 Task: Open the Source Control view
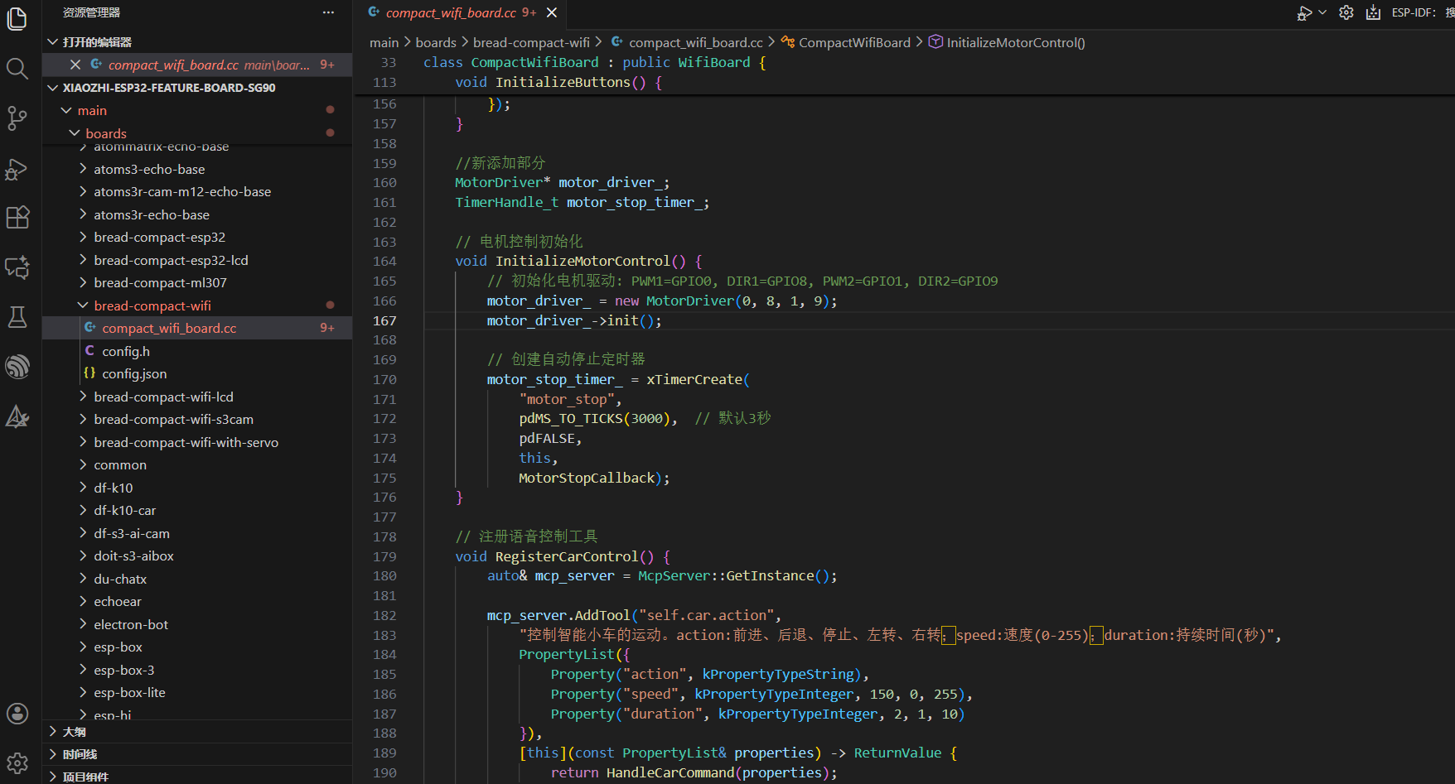click(17, 118)
